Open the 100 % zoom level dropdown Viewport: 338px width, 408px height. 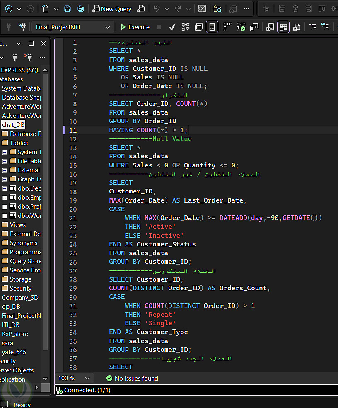[x=87, y=378]
